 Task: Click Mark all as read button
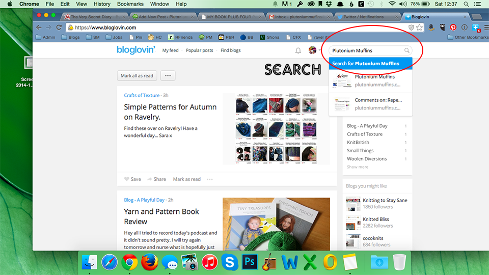(x=137, y=75)
